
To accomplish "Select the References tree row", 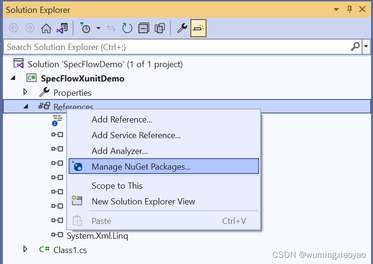I will pos(187,106).
